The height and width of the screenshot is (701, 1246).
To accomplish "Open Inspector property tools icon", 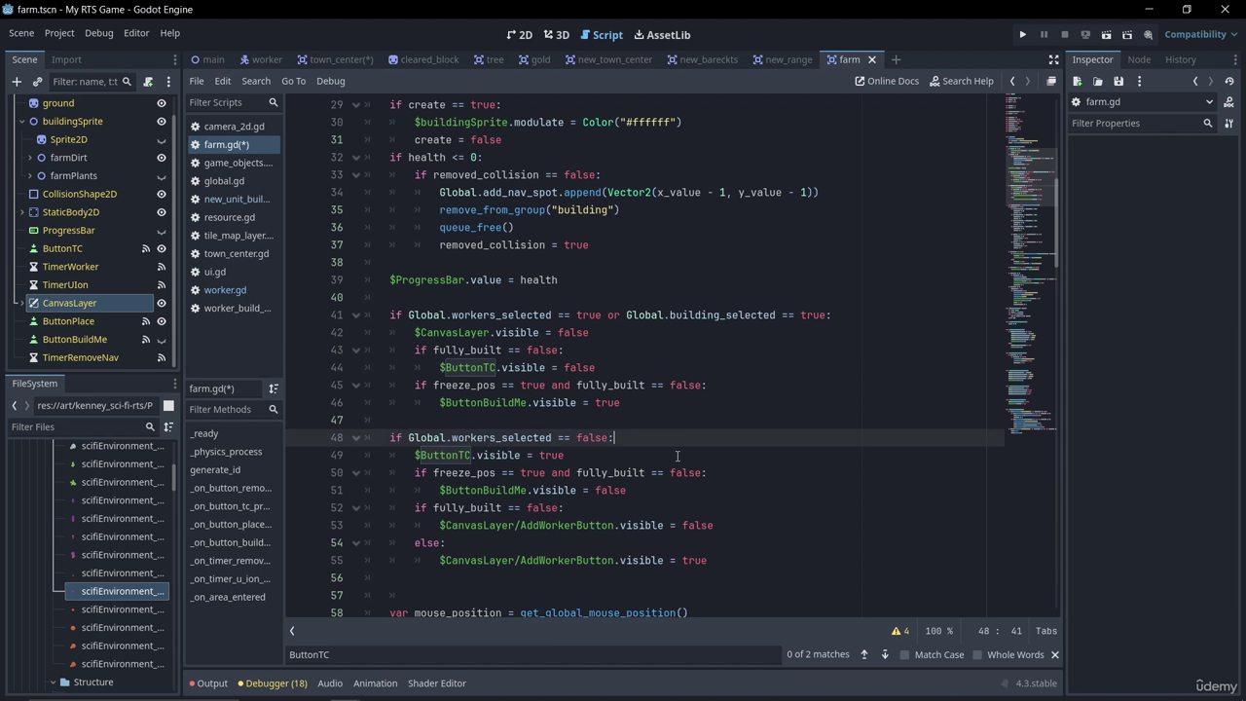I will pyautogui.click(x=1228, y=124).
